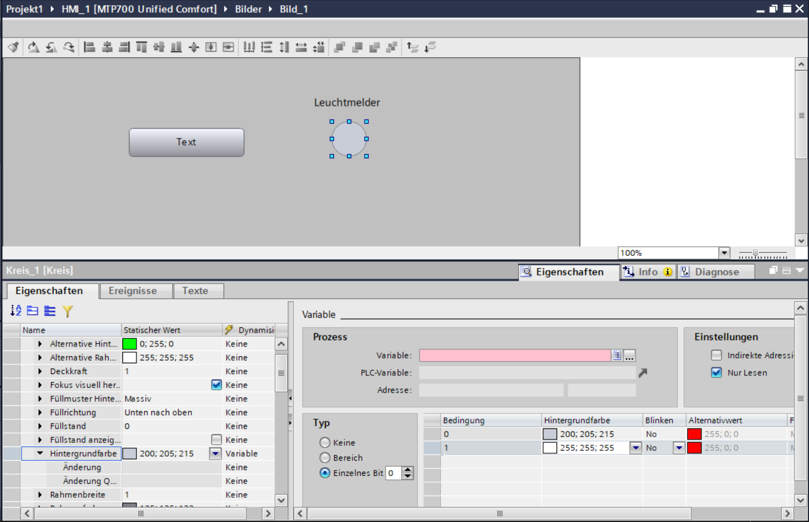Click the Text button on canvas
Image resolution: width=809 pixels, height=522 pixels.
click(x=186, y=142)
